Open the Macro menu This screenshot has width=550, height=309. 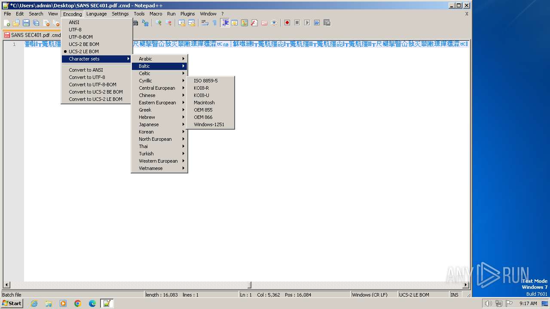pos(156,14)
